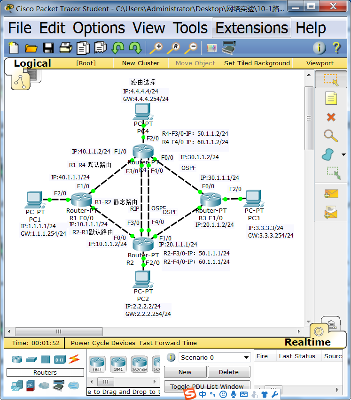Select the Place Note tool
The image size is (351, 400).
(x=331, y=98)
